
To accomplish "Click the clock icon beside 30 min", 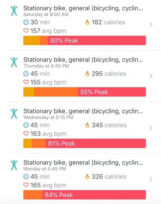I will pos(26,22).
